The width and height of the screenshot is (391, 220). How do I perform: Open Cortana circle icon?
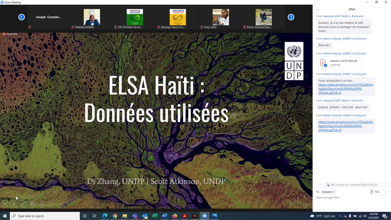coord(85,216)
